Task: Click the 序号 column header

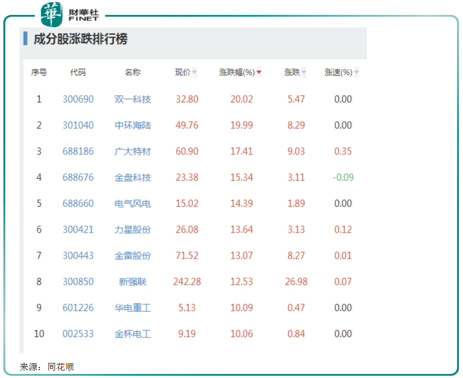Action: tap(39, 72)
